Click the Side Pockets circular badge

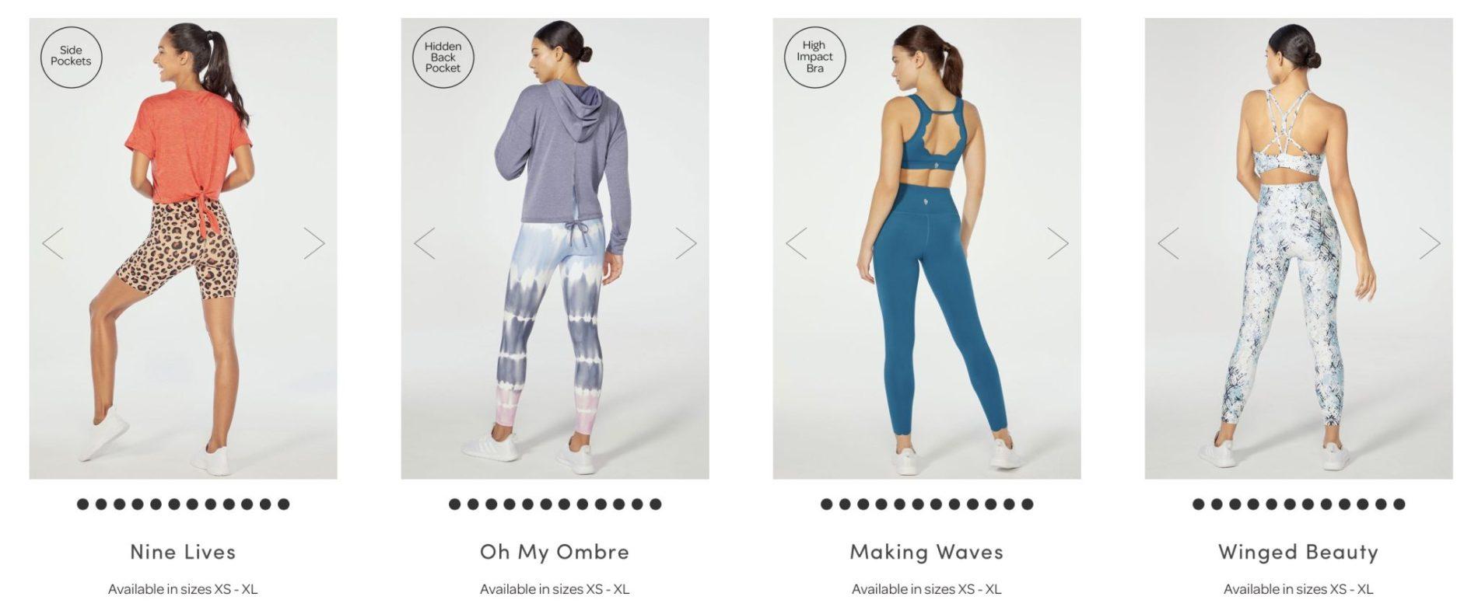pos(71,56)
